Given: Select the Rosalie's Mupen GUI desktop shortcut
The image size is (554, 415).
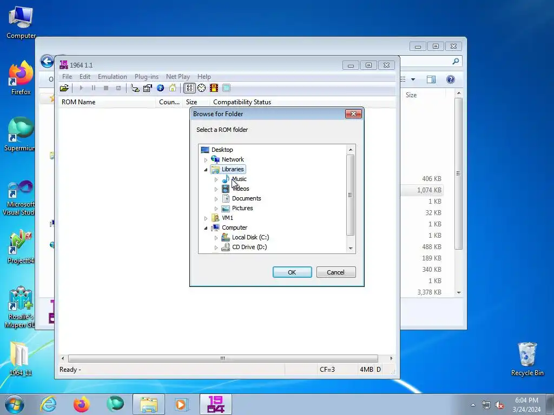Looking at the screenshot, I should click(x=21, y=307).
